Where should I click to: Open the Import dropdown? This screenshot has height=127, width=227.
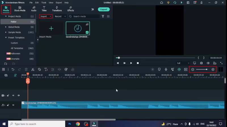46,16
